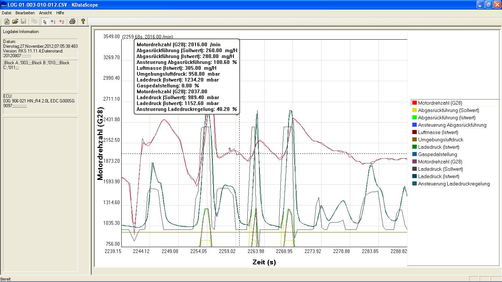Minimize the KDataScope window
The width and height of the screenshot is (502, 282).
pyautogui.click(x=480, y=5)
